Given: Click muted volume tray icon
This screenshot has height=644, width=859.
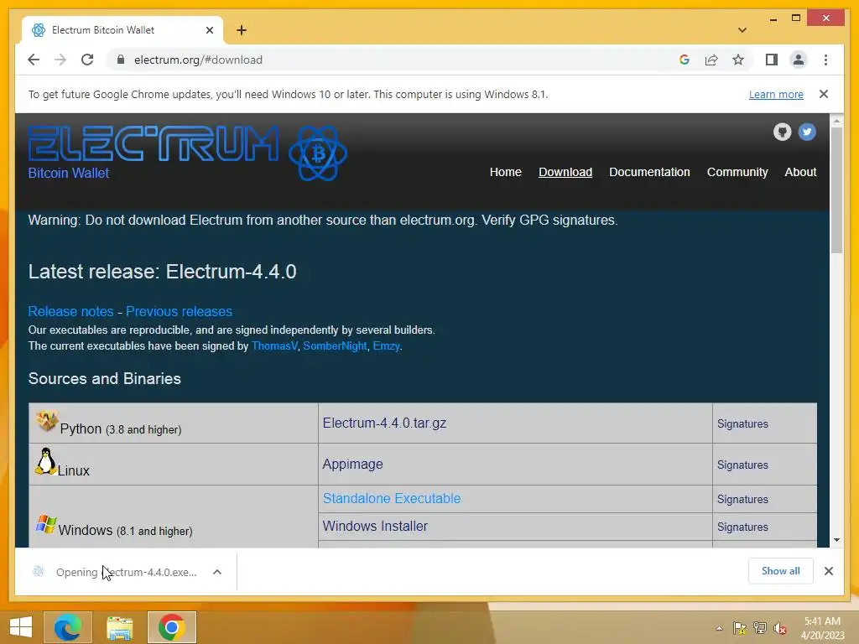Looking at the screenshot, I should click(780, 628).
